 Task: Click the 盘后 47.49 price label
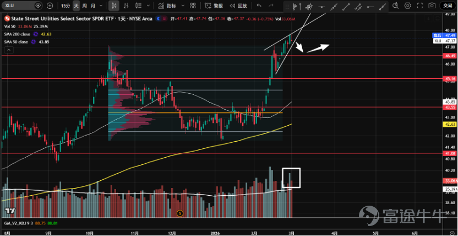[x=444, y=35]
